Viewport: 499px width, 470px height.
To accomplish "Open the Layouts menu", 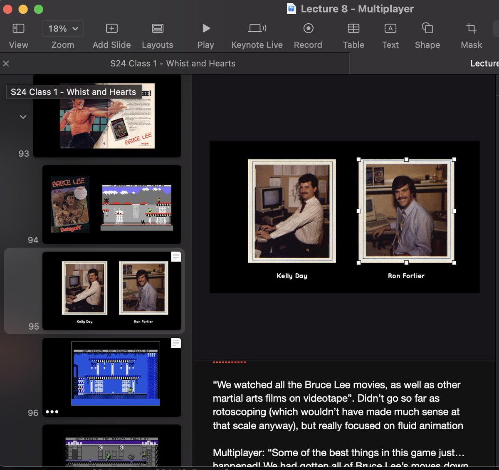I will coord(157,29).
